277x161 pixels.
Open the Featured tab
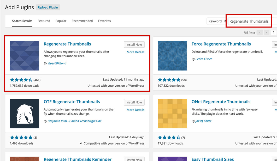coord(44,21)
